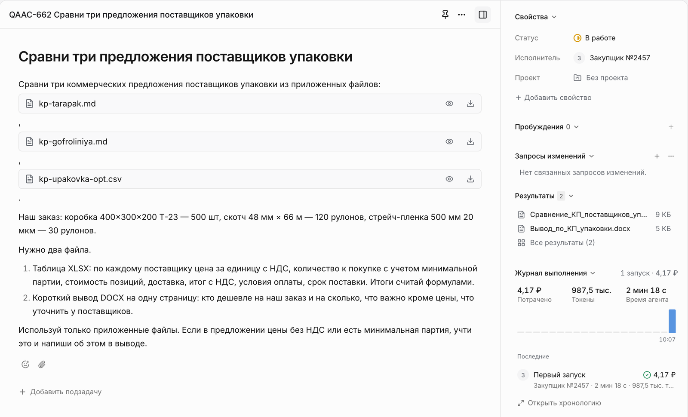Viewport: 688px width, 417px height.
Task: Click the QAAC-662 header title
Action: pos(131,15)
